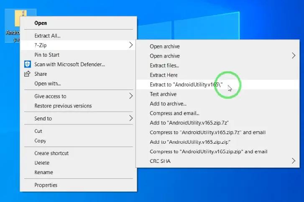This screenshot has width=304, height=202.
Task: Select Scan with Microsoft Defender...
Action: click(x=78, y=64)
